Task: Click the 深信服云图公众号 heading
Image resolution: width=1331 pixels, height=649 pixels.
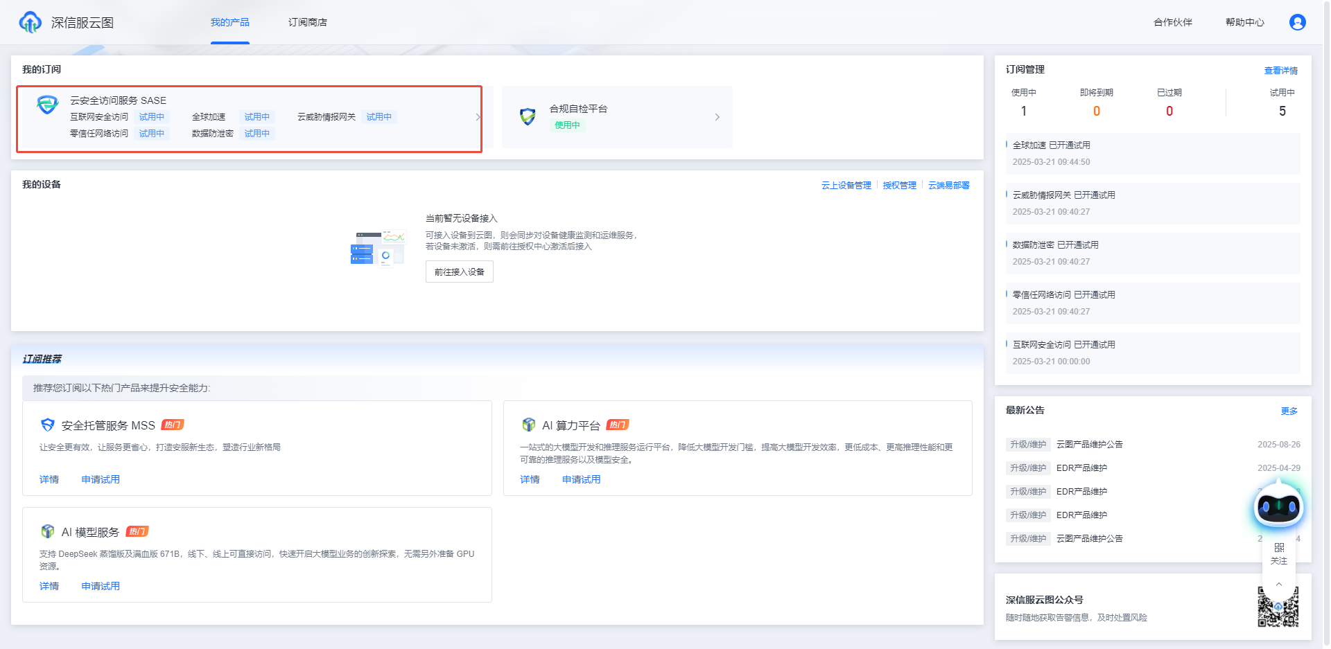Action: pos(1044,600)
